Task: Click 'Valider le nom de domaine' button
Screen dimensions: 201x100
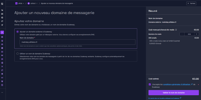Action: coord(174,92)
